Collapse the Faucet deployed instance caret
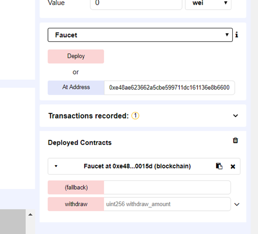258x234 pixels. pos(56,166)
